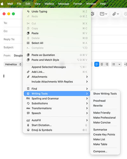This screenshot has width=127, height=159.
Task: Expand the Speech submenu arrow
Action: click(x=87, y=113)
